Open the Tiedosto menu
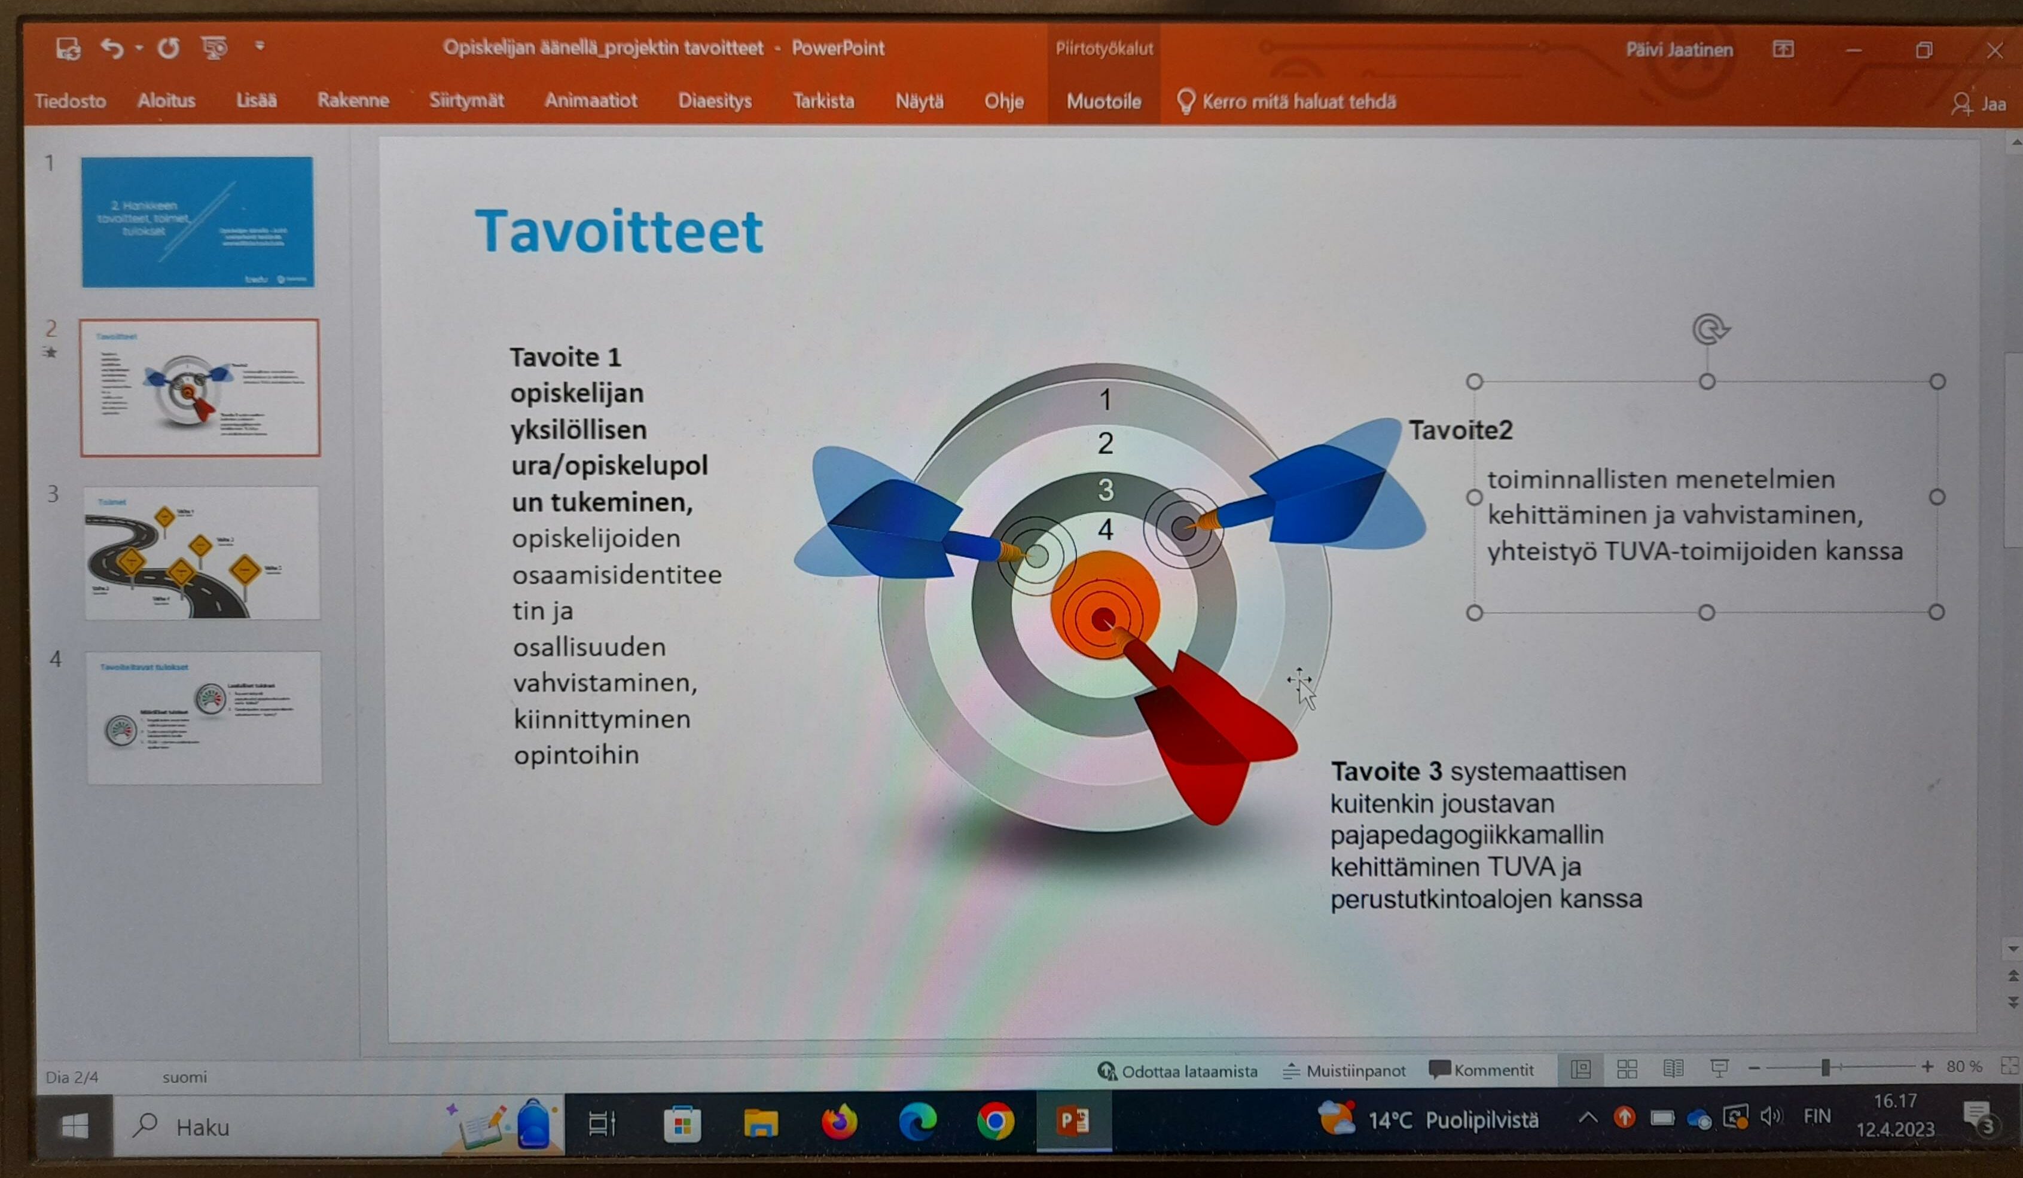 click(70, 101)
